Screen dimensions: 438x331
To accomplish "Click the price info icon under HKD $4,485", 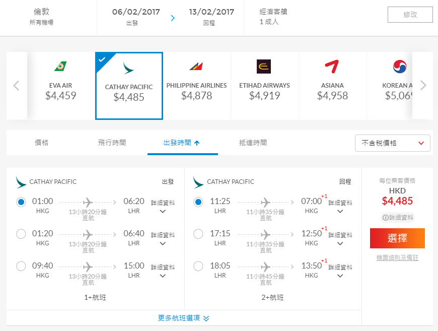I will click(386, 218).
